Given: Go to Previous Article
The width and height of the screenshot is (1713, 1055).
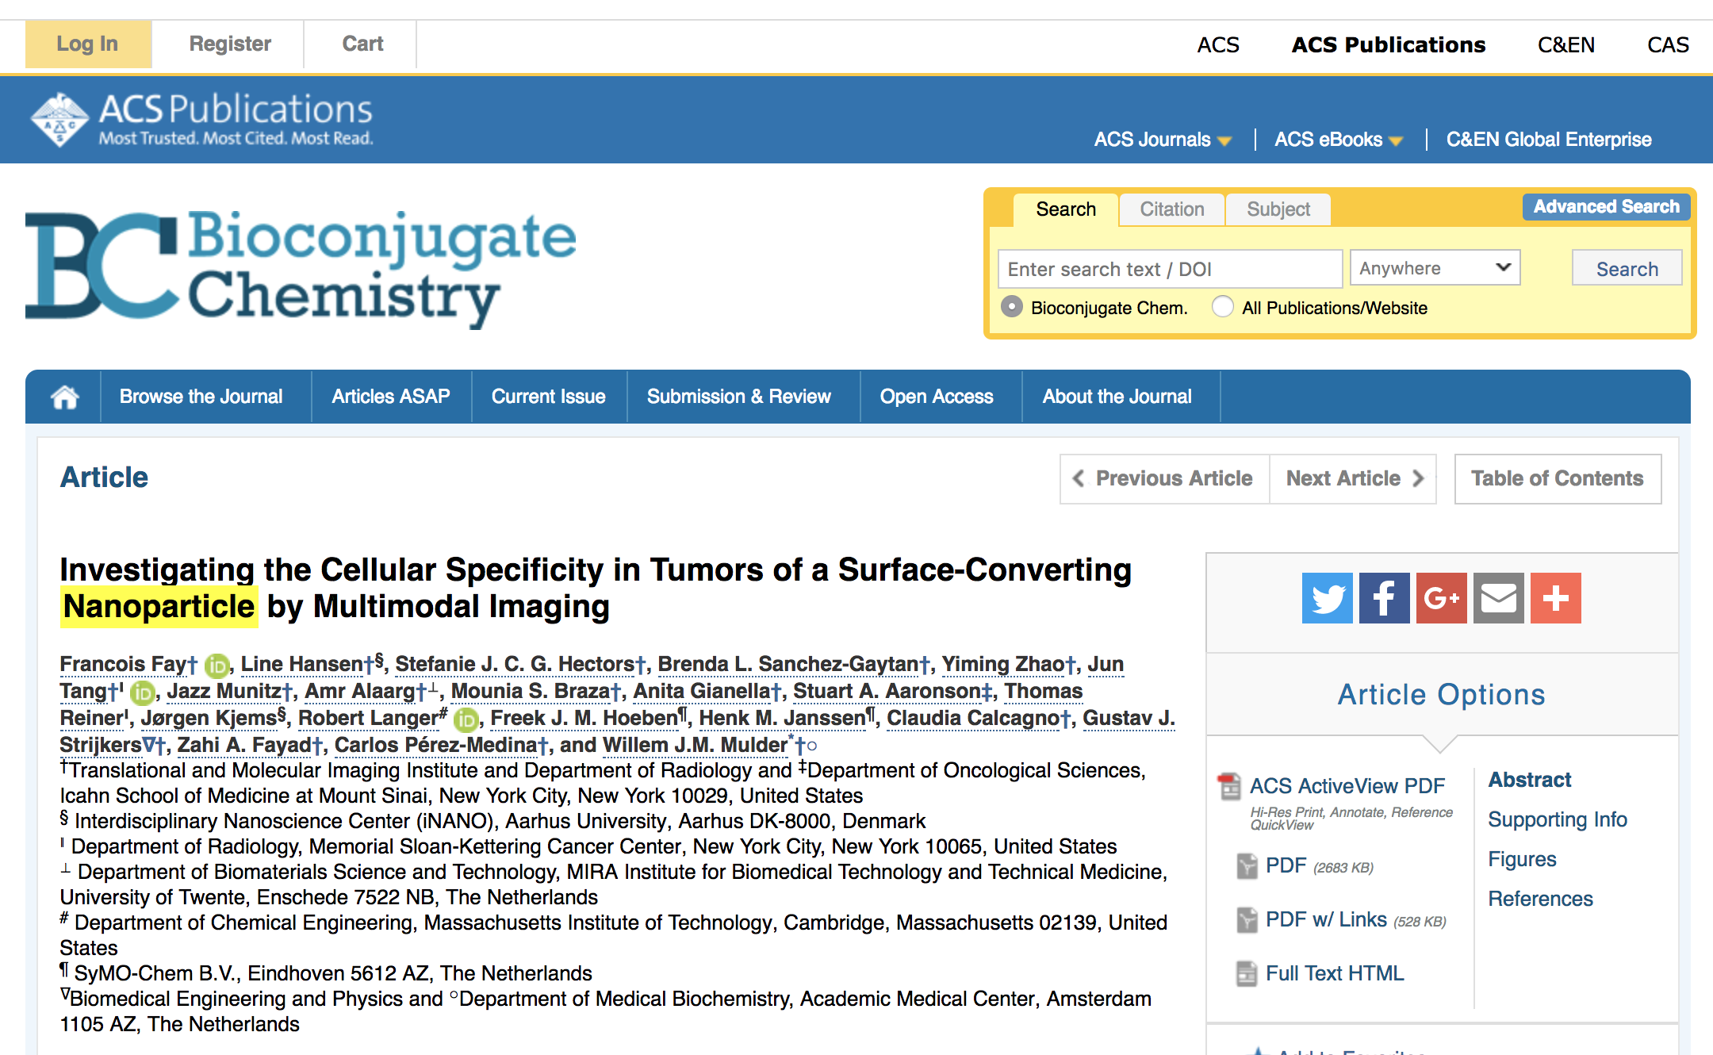Looking at the screenshot, I should point(1164,478).
